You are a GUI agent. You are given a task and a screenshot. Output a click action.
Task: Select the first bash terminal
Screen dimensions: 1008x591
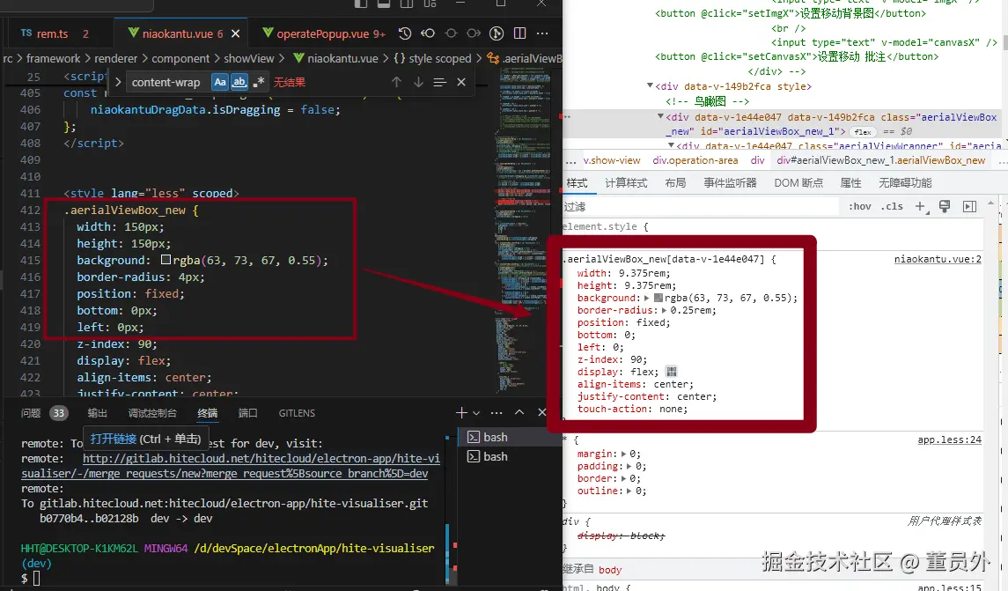click(x=508, y=437)
